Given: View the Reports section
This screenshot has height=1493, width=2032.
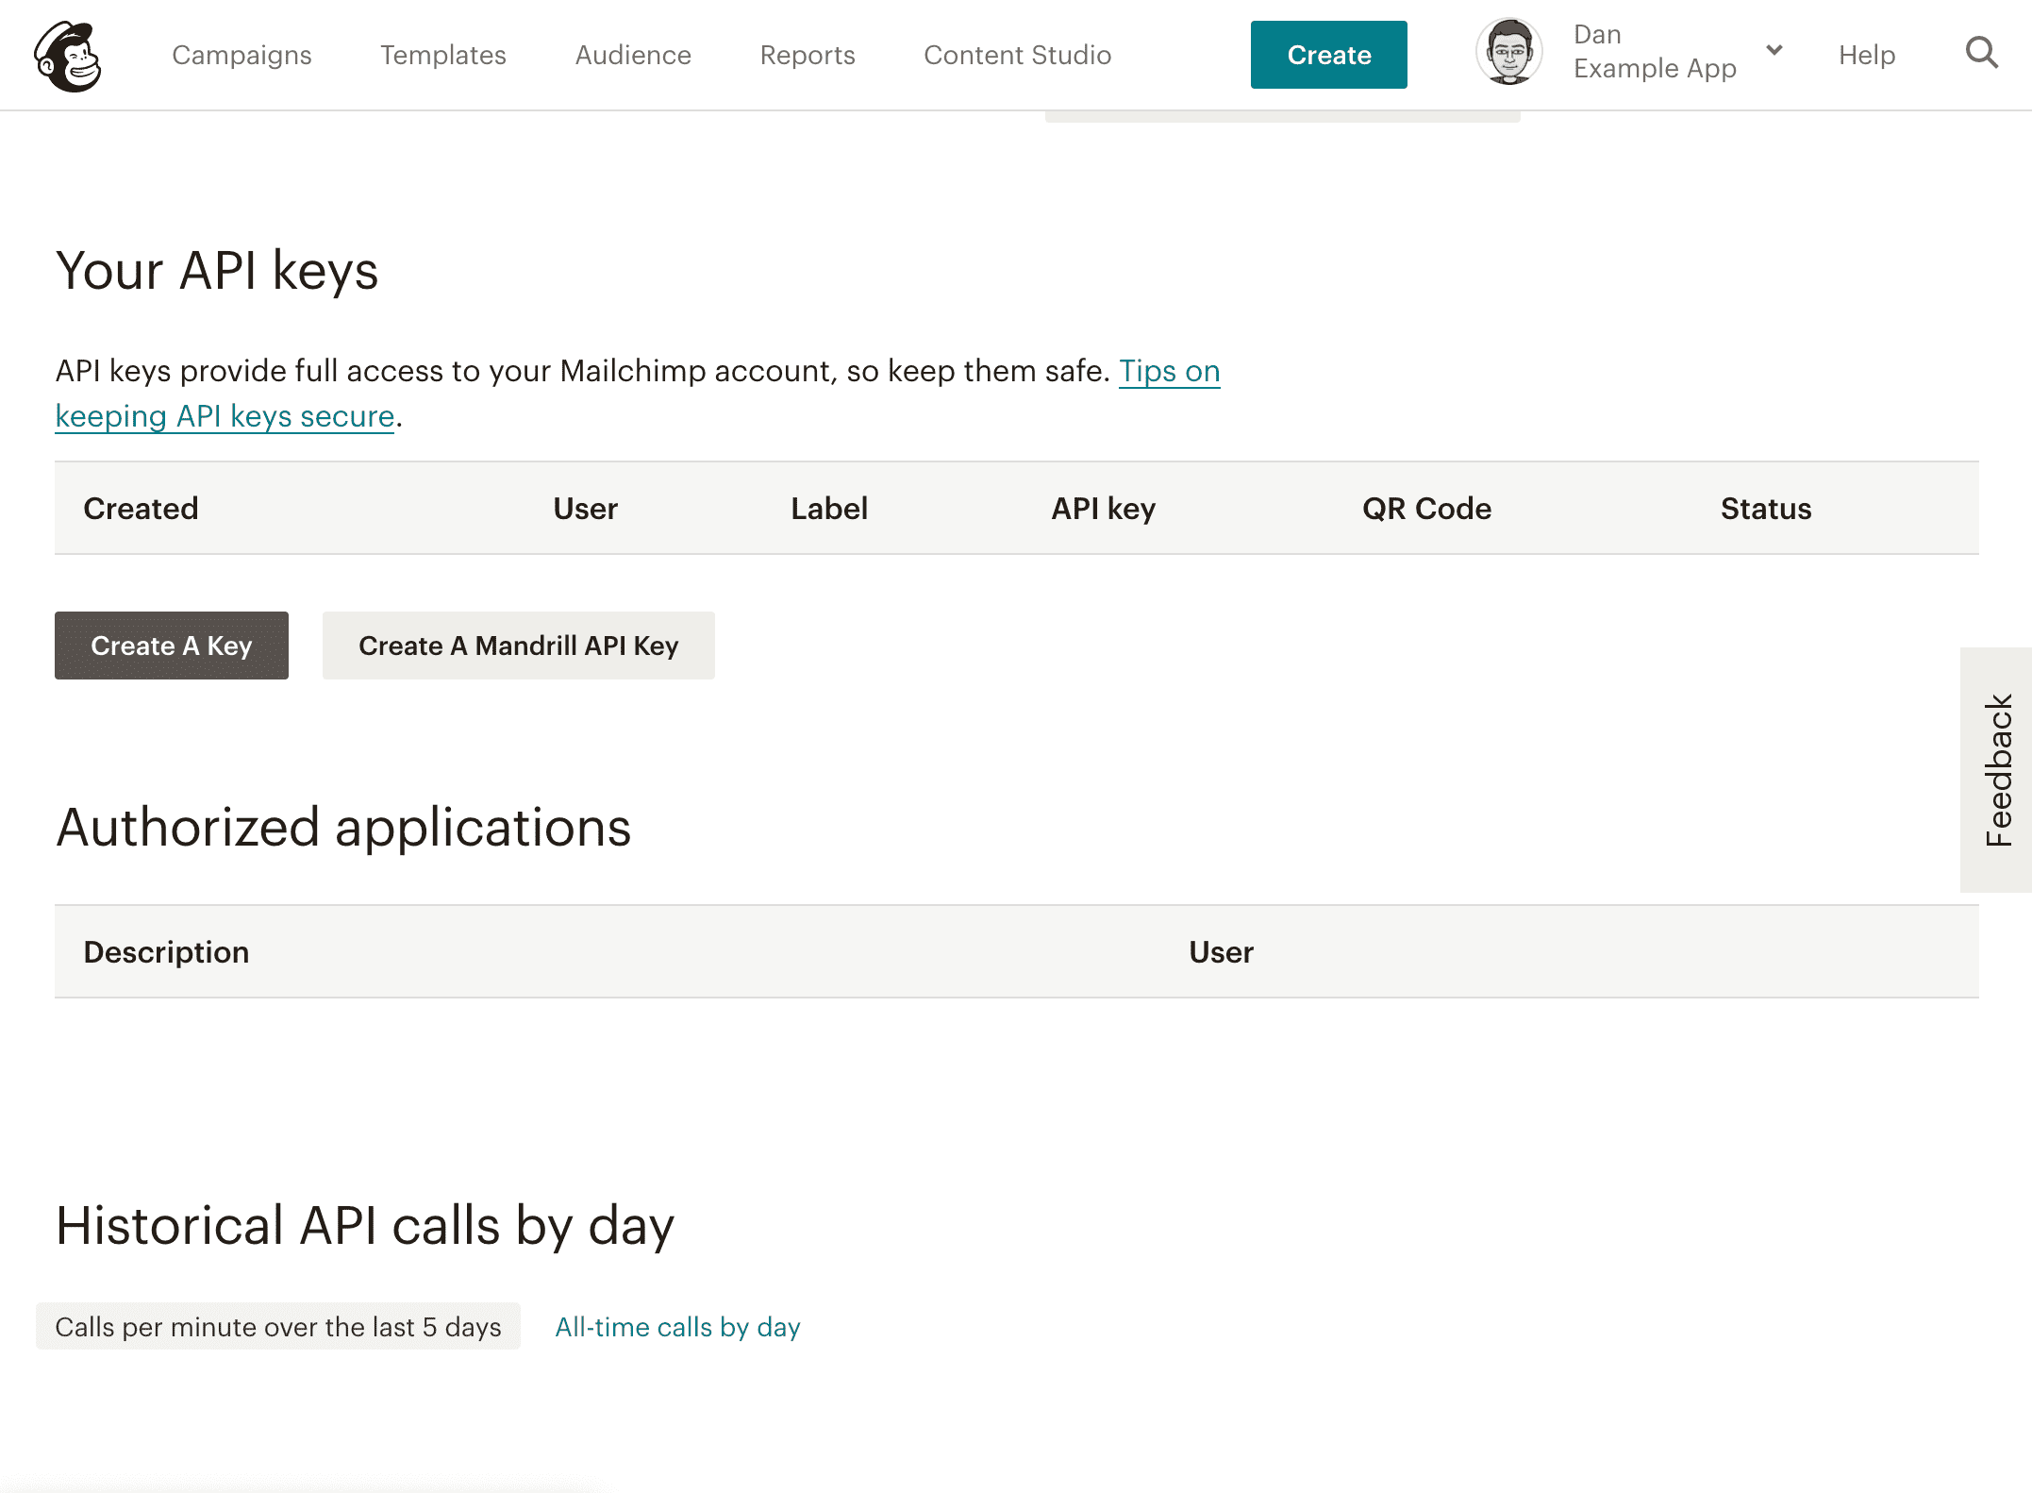Looking at the screenshot, I should coord(807,55).
